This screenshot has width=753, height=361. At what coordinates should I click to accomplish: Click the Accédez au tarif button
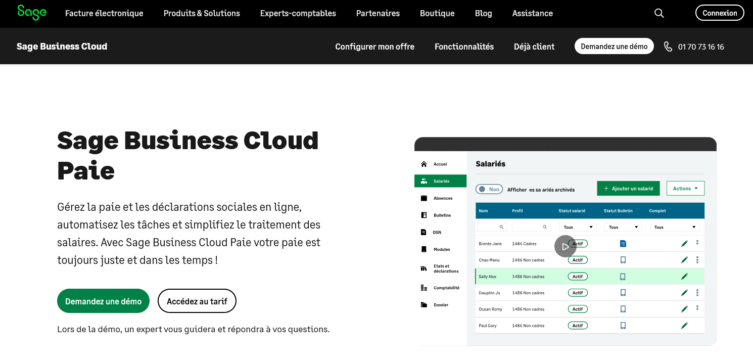tap(197, 301)
